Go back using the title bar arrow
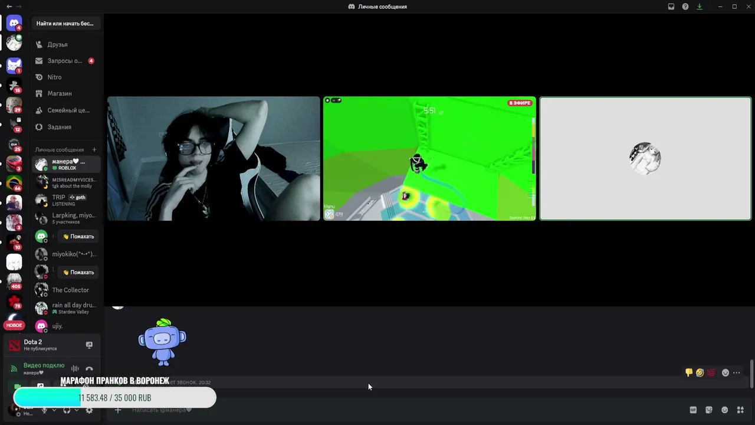Viewport: 755px width, 425px height. click(9, 6)
